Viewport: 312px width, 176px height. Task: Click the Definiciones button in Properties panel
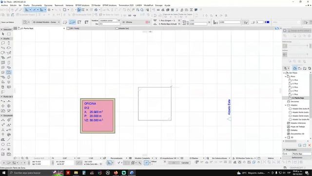[x=297, y=157]
